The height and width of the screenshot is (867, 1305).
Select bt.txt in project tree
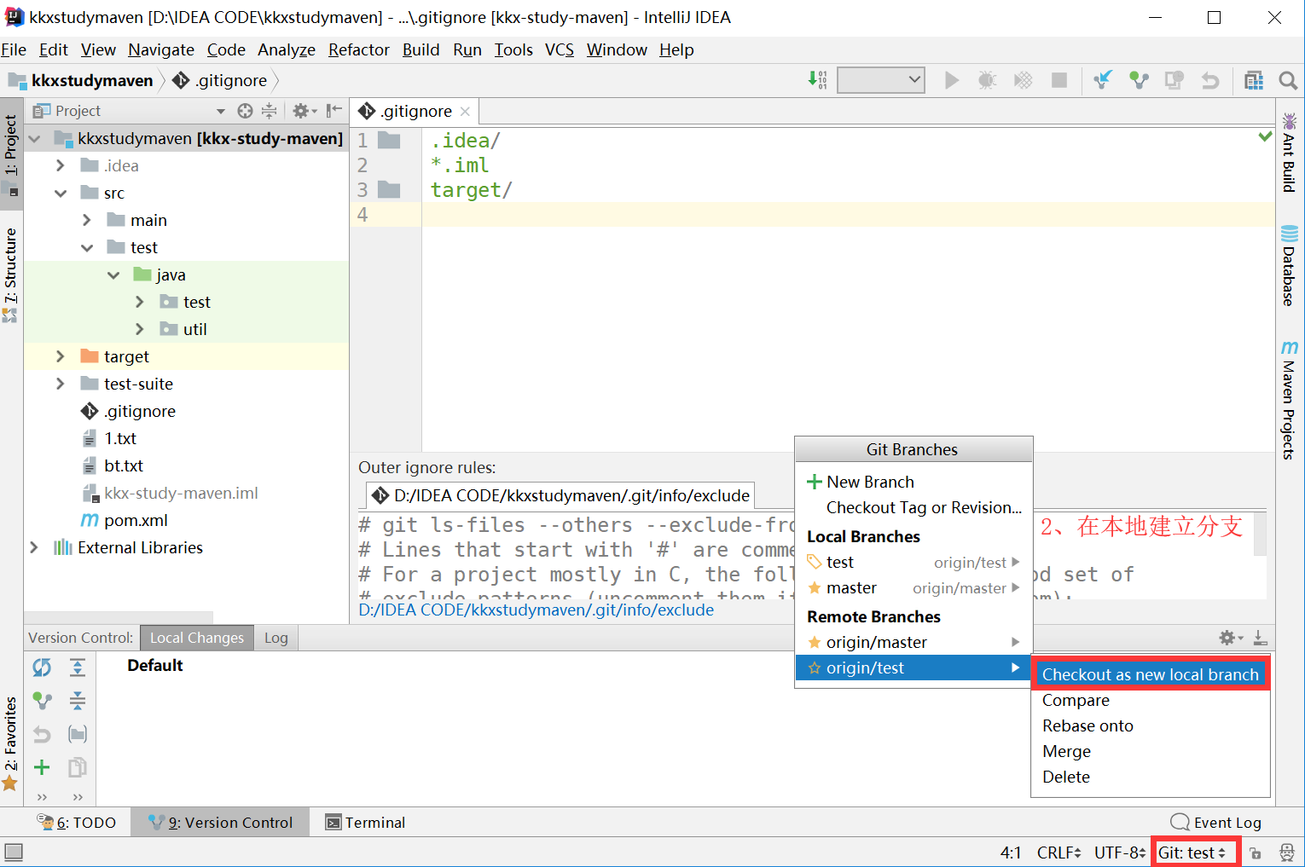click(124, 465)
